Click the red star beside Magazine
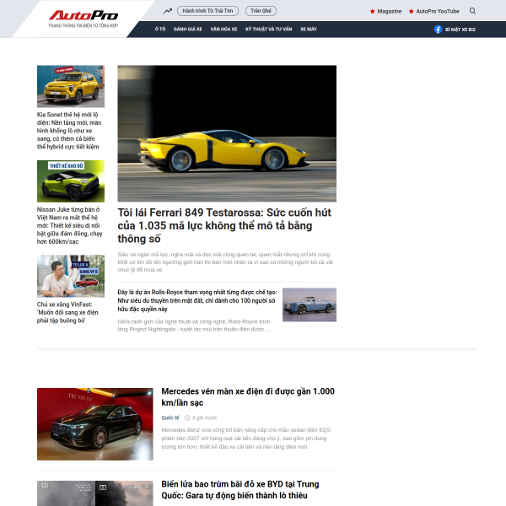The width and height of the screenshot is (506, 506). 372,11
